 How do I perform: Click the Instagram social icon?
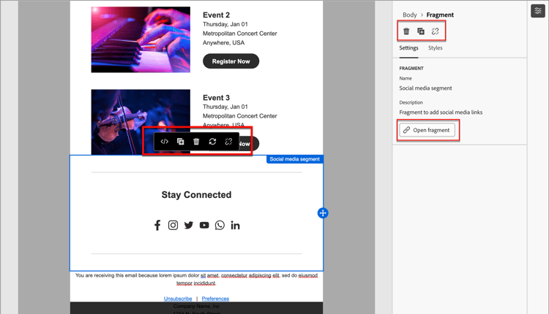[x=173, y=226]
